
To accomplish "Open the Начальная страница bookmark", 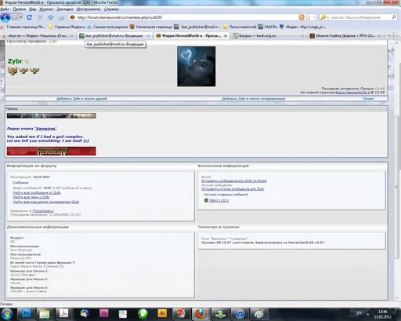I will [x=151, y=27].
